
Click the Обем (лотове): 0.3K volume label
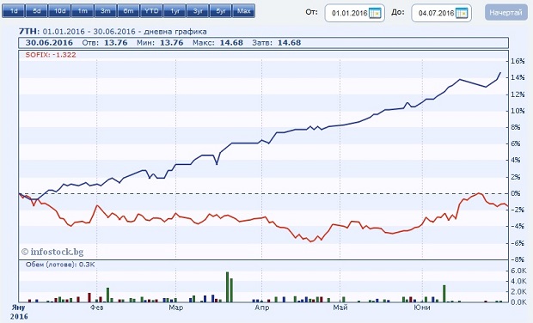[60, 265]
